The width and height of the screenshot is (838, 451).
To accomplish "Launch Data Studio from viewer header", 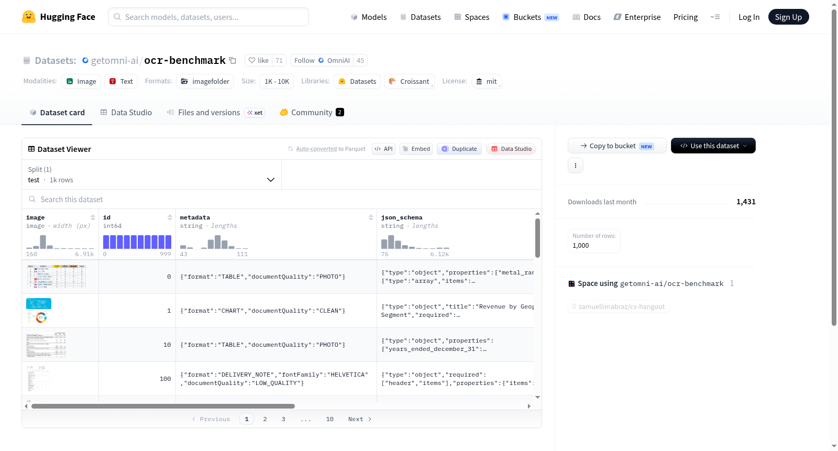I will point(511,149).
